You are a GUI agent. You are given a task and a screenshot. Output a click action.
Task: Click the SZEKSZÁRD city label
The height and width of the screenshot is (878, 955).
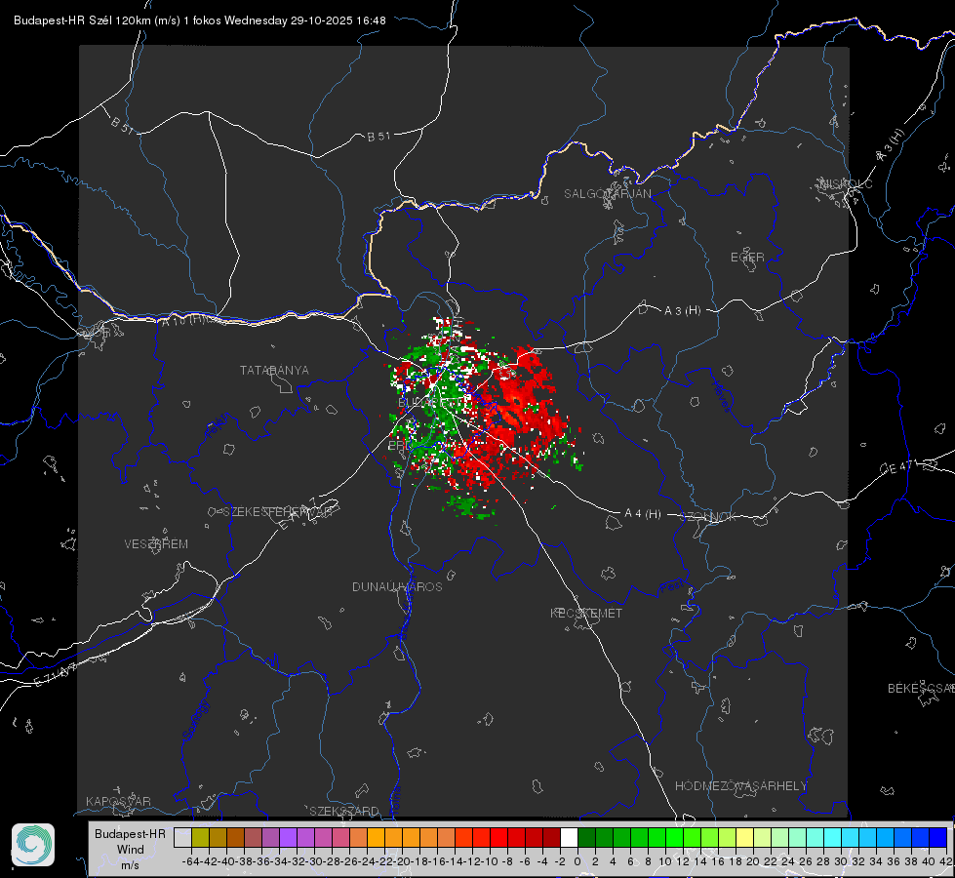click(x=344, y=811)
